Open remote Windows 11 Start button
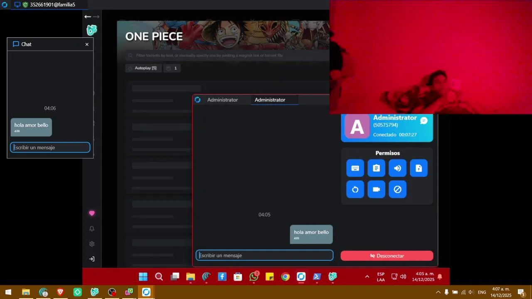Screen dimensions: 532x299 coord(143,277)
